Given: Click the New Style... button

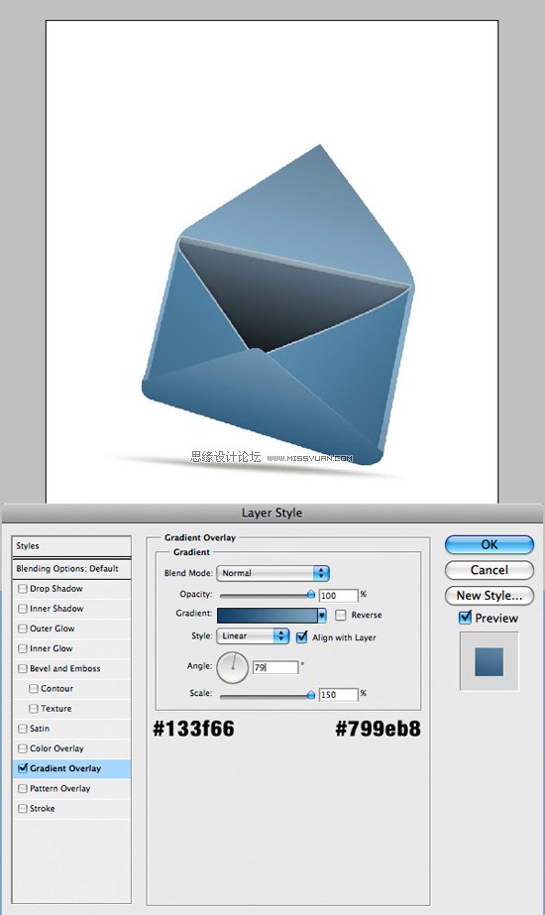Looking at the screenshot, I should (x=489, y=596).
